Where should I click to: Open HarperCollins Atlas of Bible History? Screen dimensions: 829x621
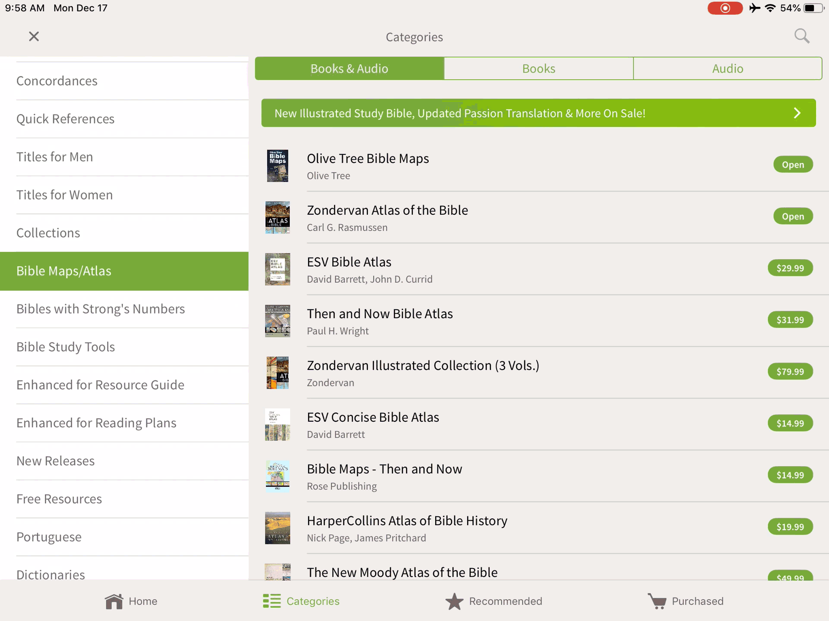pos(407,521)
